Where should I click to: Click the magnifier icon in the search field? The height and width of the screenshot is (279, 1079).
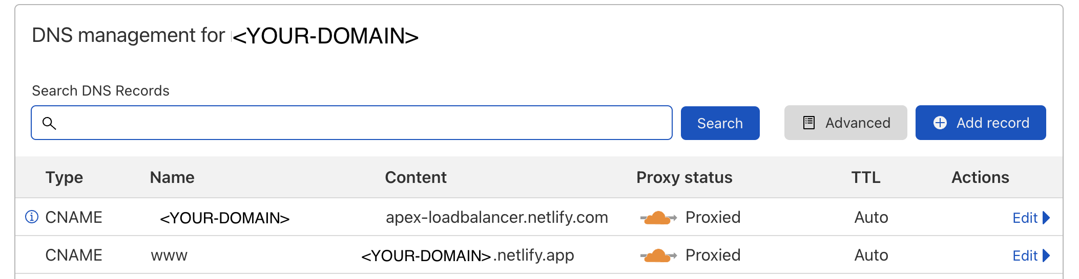(49, 123)
